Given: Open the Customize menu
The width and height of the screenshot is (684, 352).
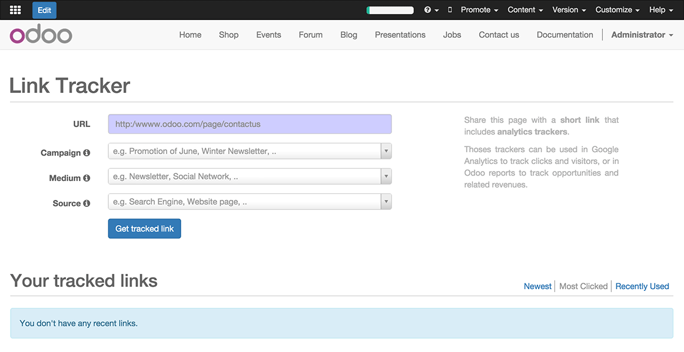Looking at the screenshot, I should [616, 9].
